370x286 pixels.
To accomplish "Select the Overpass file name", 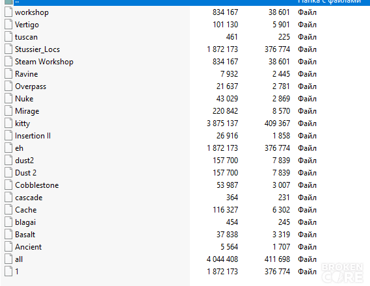I will pos(31,86).
